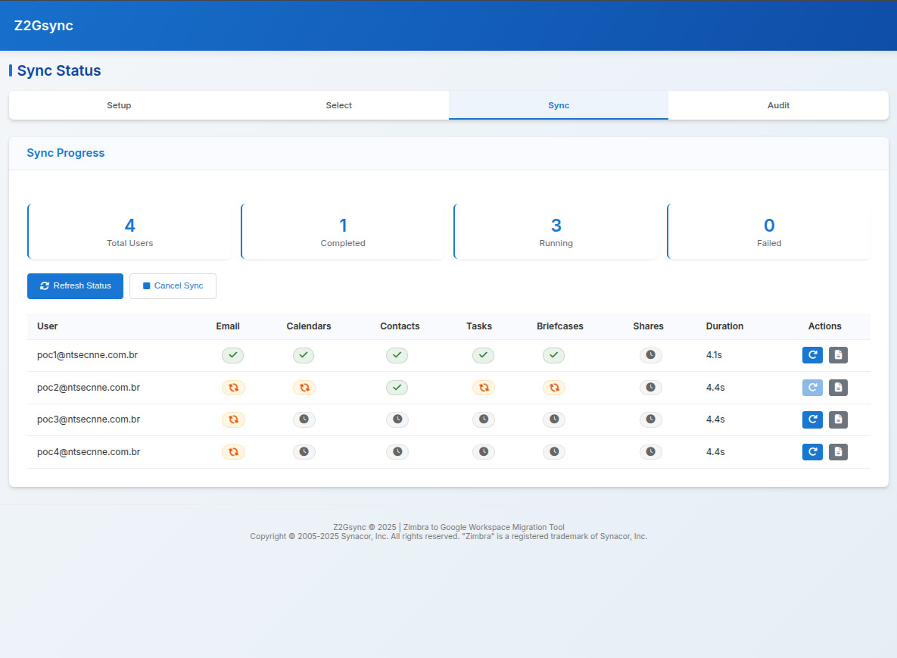Click the Failed counter card
Viewport: 897px width, 658px height.
click(x=768, y=231)
